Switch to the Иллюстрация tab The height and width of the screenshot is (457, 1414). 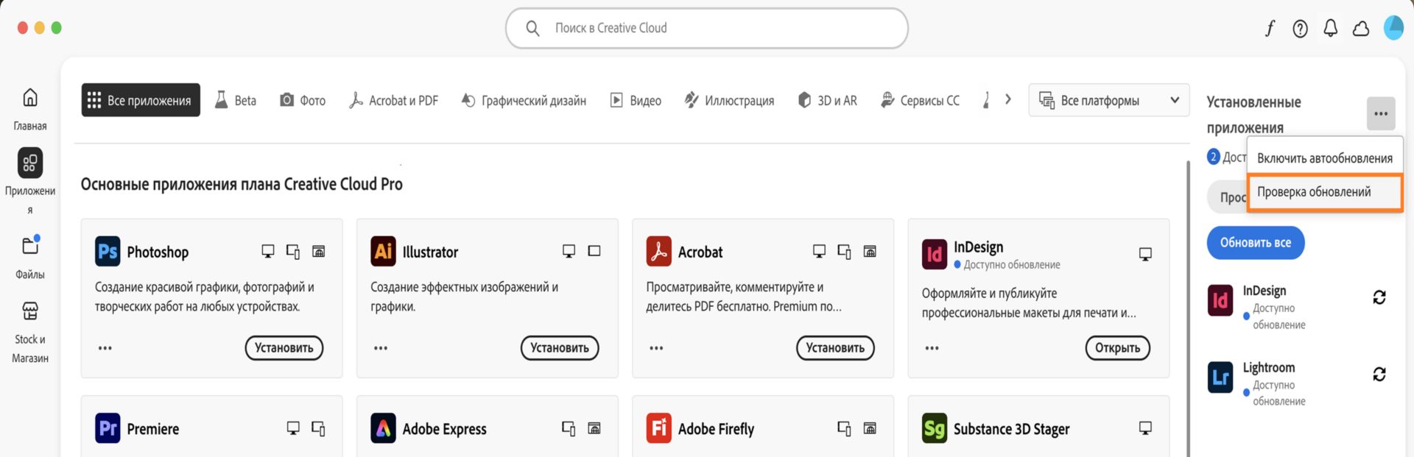tap(729, 100)
